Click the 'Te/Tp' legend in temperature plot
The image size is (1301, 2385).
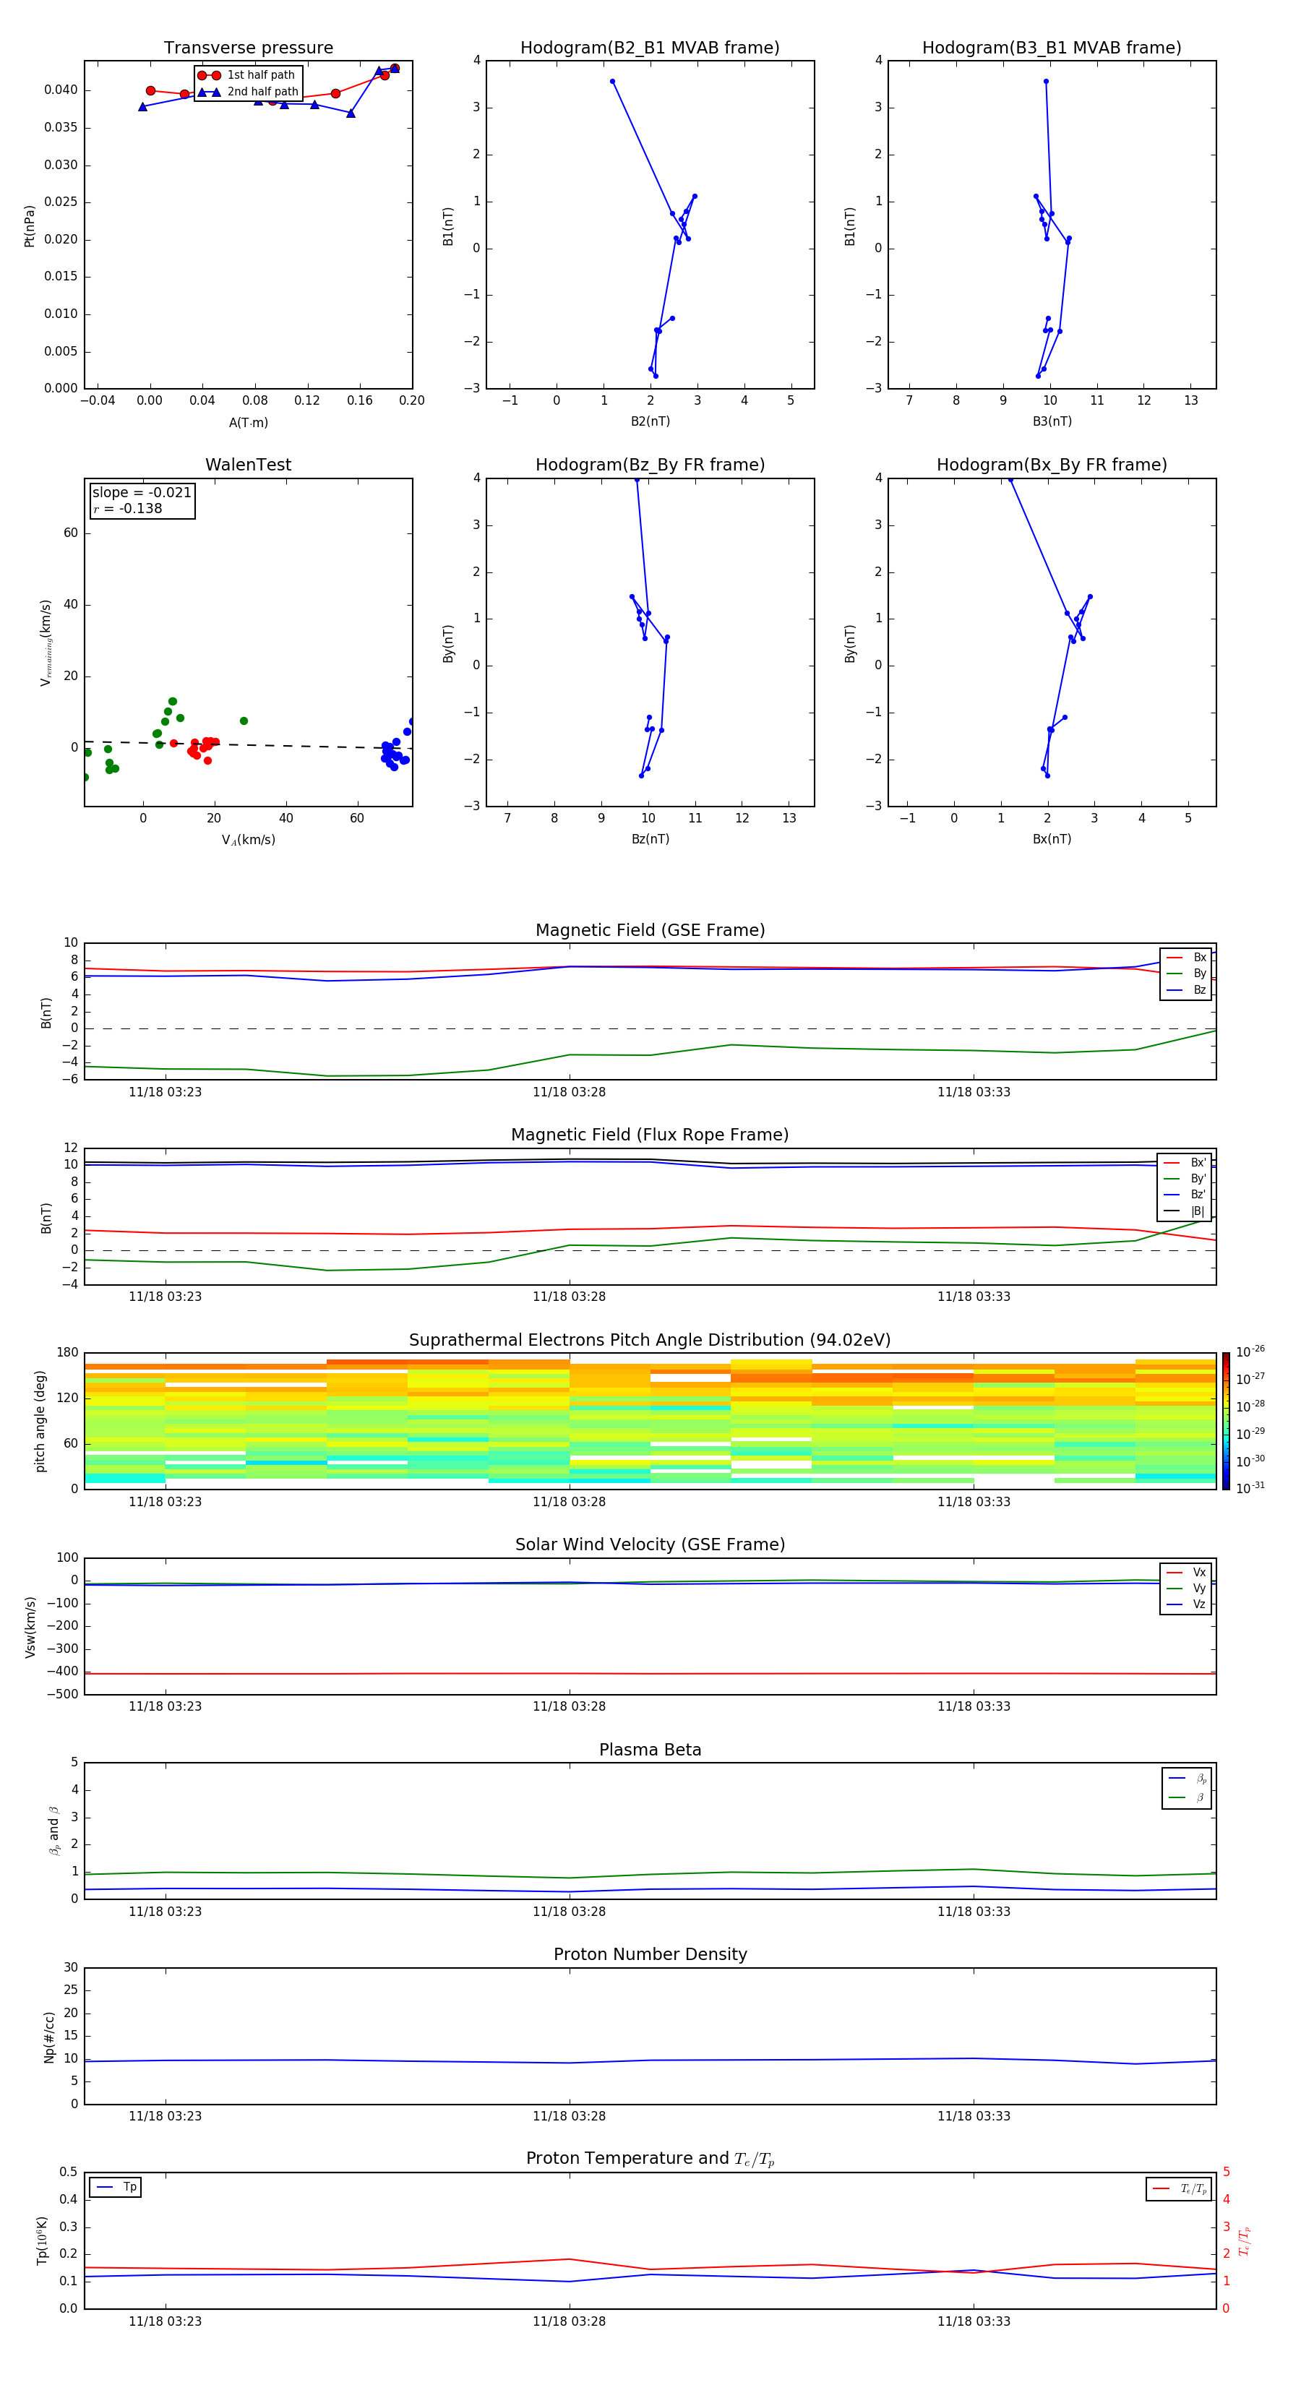point(1179,2188)
